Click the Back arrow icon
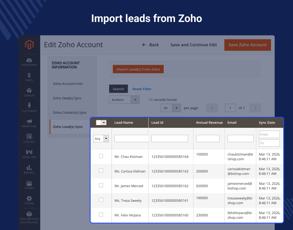The width and height of the screenshot is (293, 230). tap(144, 45)
